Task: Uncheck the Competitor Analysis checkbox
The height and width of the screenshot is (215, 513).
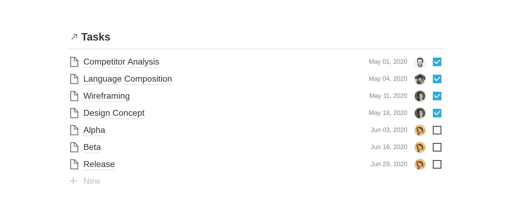Action: (x=437, y=62)
